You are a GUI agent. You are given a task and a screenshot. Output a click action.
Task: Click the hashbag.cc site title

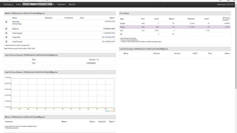pos(8,4)
